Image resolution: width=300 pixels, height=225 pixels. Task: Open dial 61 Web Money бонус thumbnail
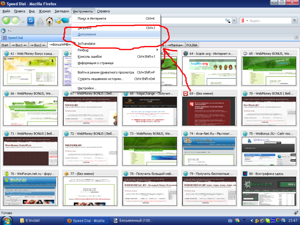tap(30, 71)
